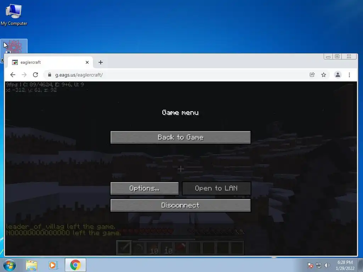Open the Chrome profile avatar
The height and width of the screenshot is (272, 363).
(x=338, y=75)
